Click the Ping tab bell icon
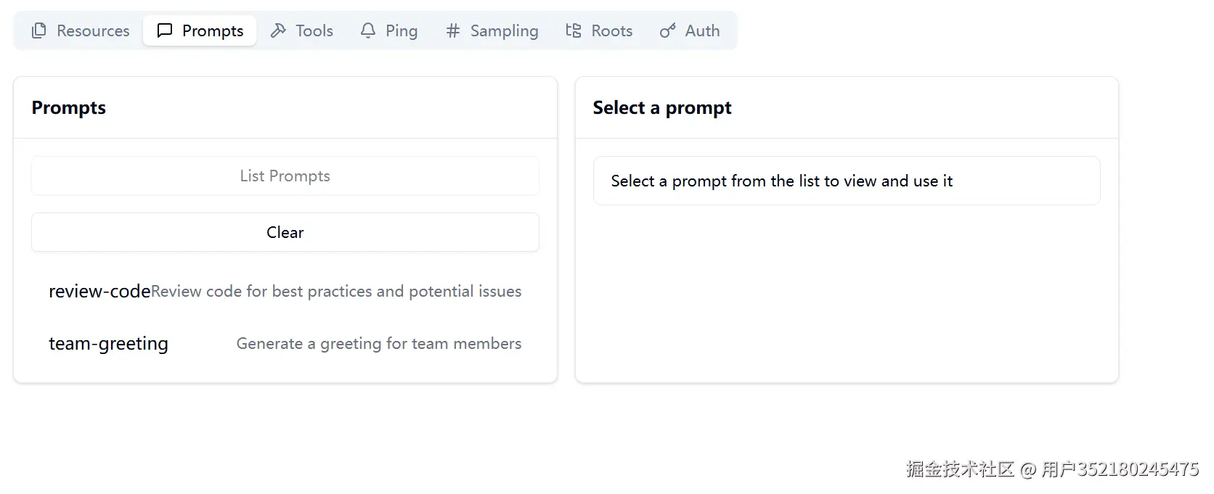Image resolution: width=1214 pixels, height=494 pixels. coord(368,30)
